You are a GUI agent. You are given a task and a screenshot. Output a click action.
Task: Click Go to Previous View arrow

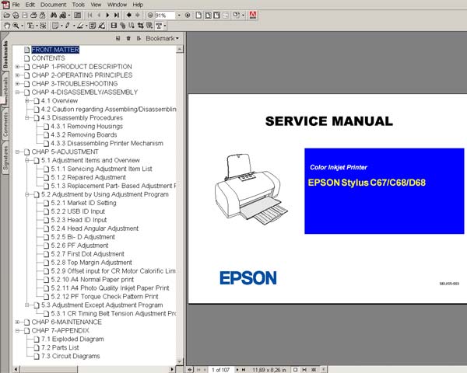coord(129,15)
